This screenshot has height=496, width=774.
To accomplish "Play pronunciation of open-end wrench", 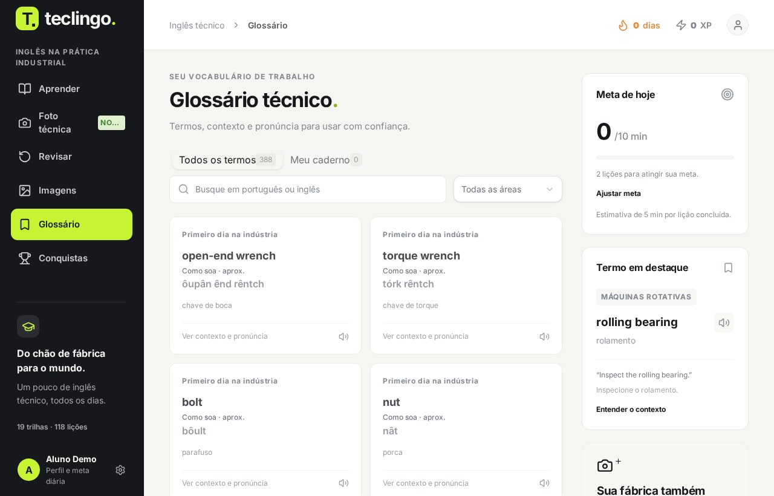I will click(343, 337).
